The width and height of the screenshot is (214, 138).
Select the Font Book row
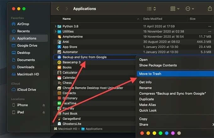(94, 113)
